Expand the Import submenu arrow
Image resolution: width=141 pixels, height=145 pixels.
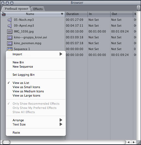click(x=61, y=54)
